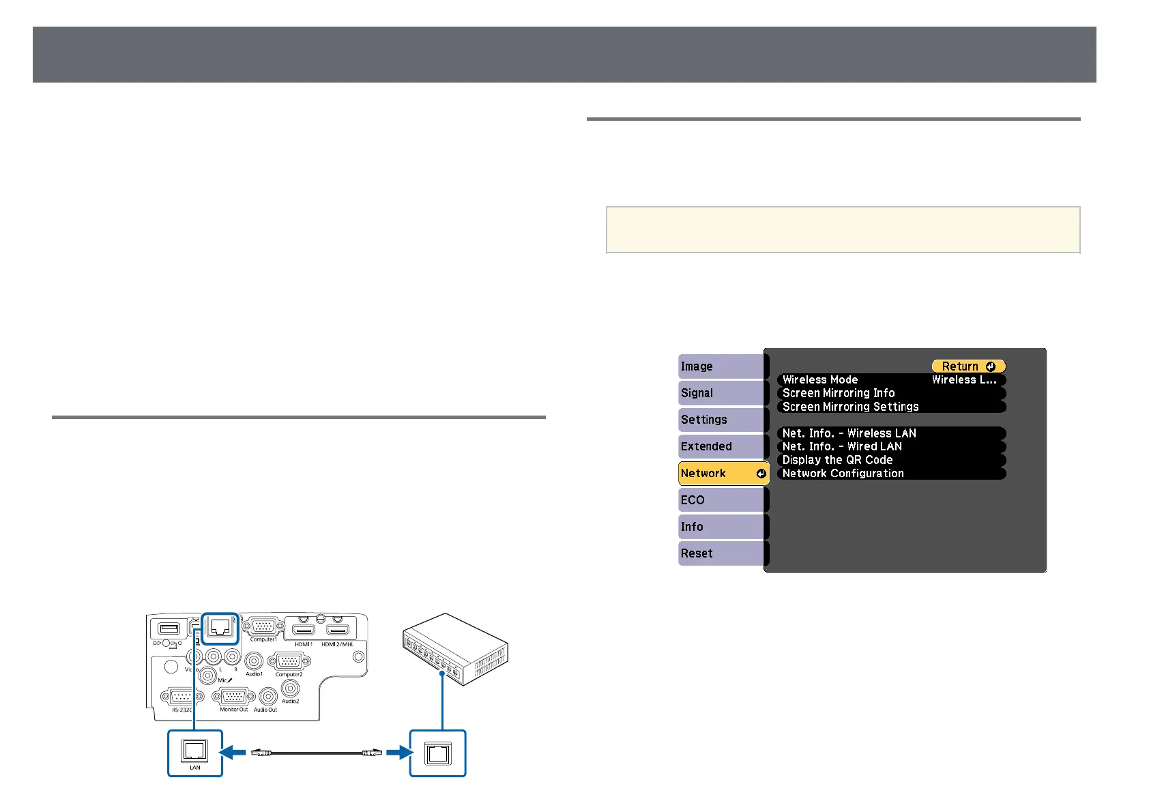Click the Wireless L... value text
The image size is (1149, 812).
tap(964, 379)
